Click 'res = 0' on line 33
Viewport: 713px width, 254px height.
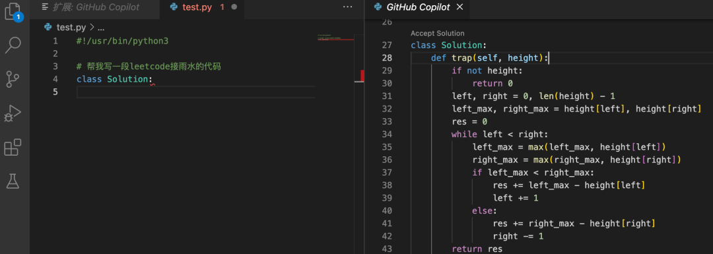[469, 122]
